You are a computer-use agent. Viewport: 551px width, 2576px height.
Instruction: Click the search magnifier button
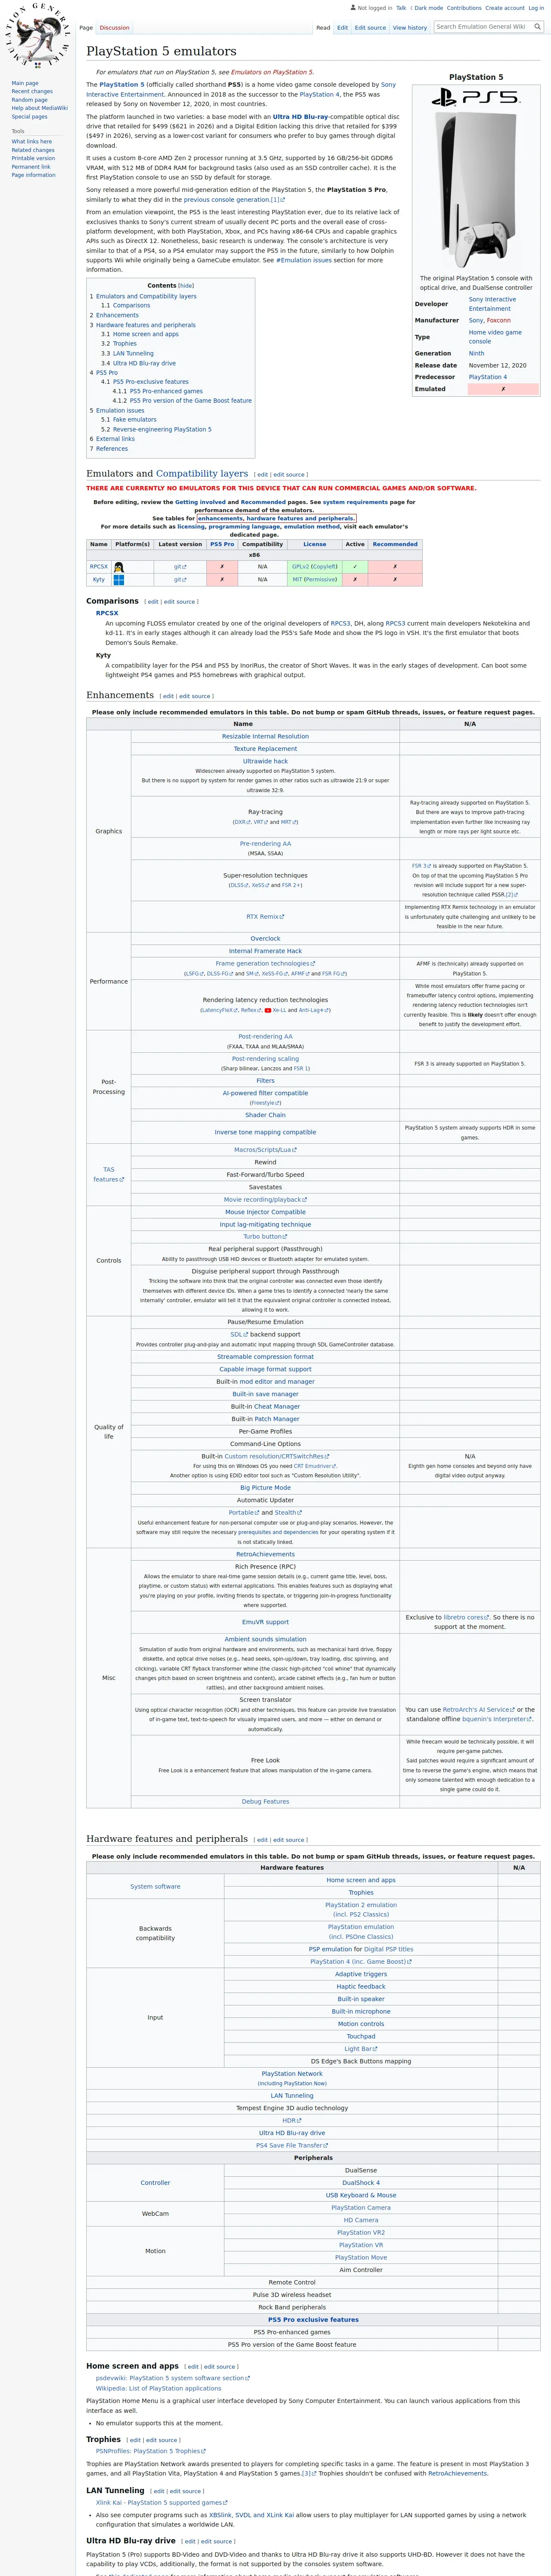click(x=538, y=27)
